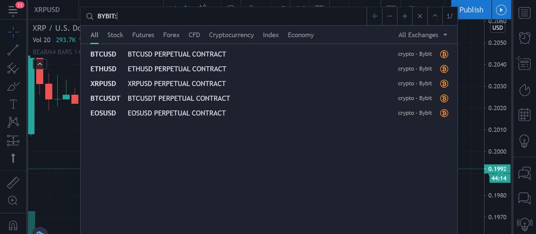Open the hamburger menu with notifications
Screen dimensions: 536x234
[x=13, y=10]
